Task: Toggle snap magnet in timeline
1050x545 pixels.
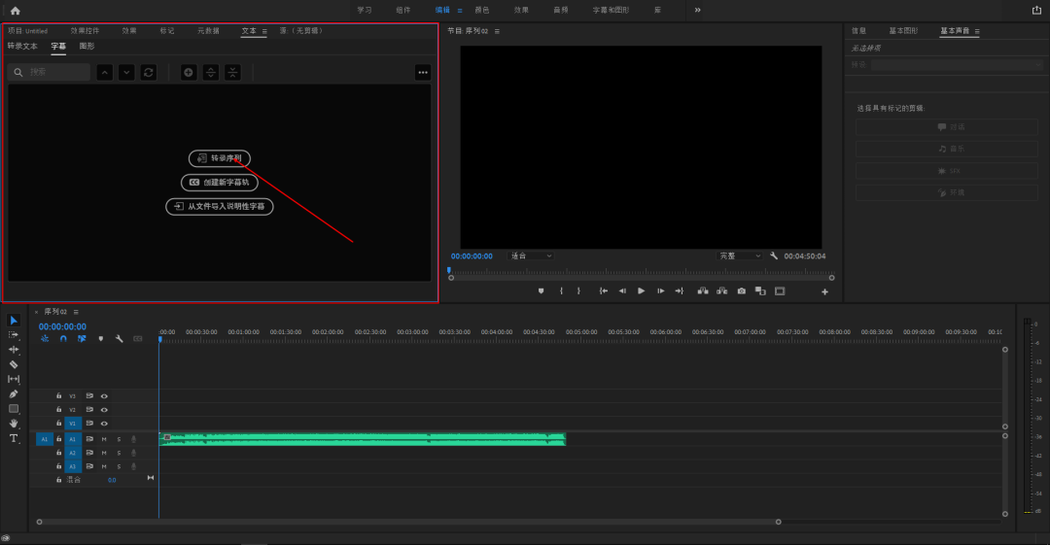Action: (63, 339)
